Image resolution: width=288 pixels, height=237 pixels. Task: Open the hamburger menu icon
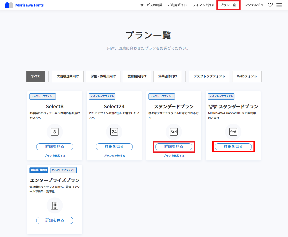(279, 5)
